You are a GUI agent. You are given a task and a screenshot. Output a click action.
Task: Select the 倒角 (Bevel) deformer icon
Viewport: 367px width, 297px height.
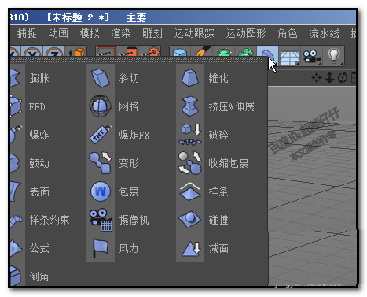[x=15, y=276]
